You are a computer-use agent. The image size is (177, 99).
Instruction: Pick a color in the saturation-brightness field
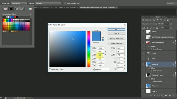click(67, 49)
